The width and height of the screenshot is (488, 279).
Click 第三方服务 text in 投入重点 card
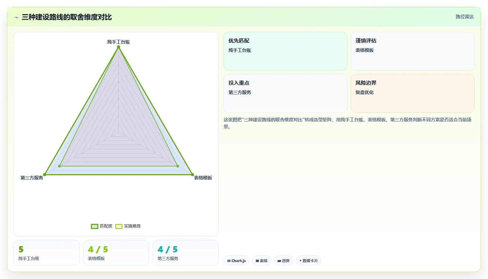(x=240, y=93)
